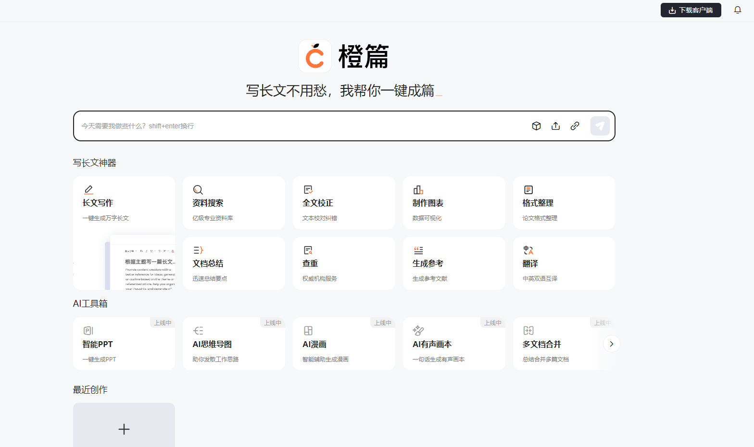Click the 上线中 badge on 智能PPT
This screenshot has height=447, width=754.
click(x=163, y=323)
